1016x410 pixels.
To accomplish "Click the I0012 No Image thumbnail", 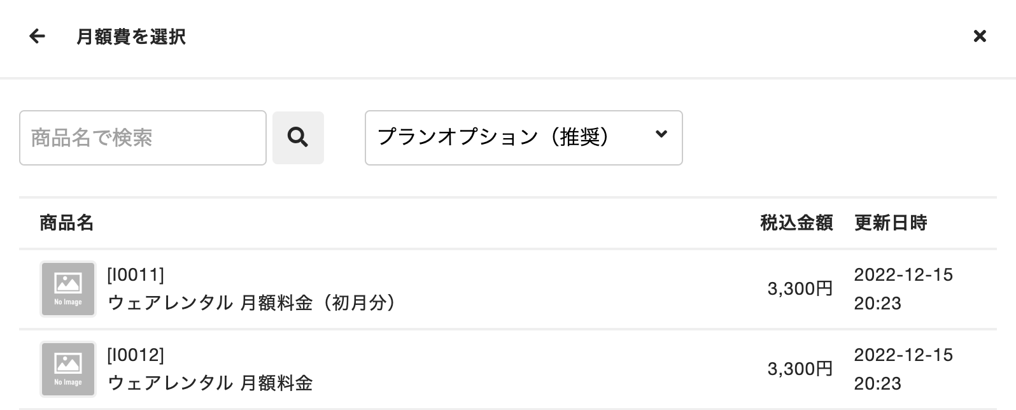I will (x=68, y=369).
